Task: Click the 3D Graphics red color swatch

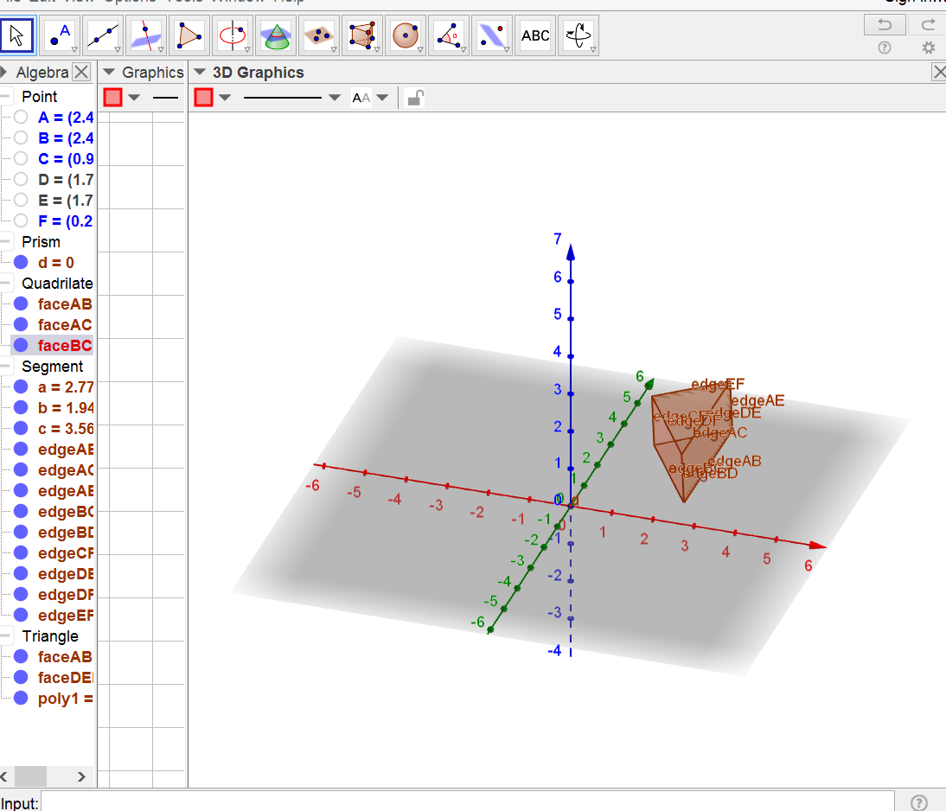Action: [204, 98]
